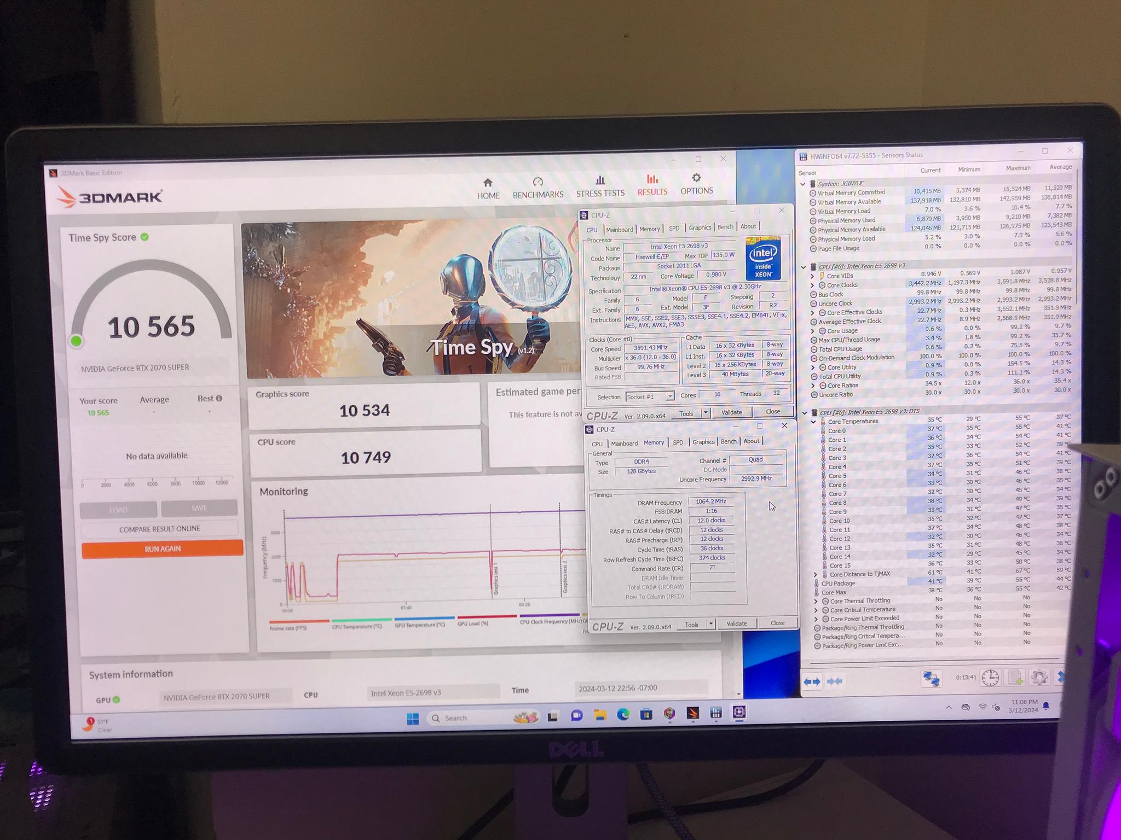This screenshot has height=840, width=1121.
Task: Open the 3DMark Options gear
Action: [x=696, y=184]
